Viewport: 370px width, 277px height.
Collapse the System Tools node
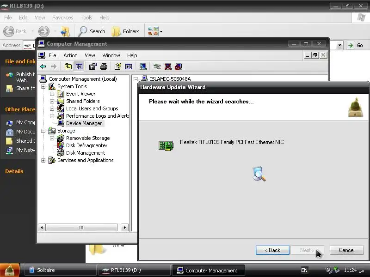pyautogui.click(x=43, y=87)
